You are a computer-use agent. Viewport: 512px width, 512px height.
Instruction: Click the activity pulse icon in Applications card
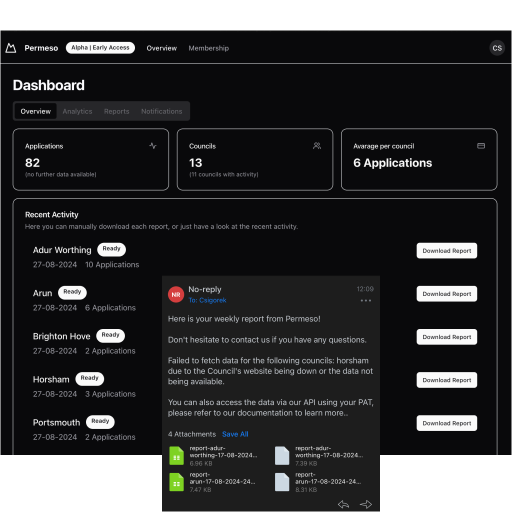pos(153,146)
